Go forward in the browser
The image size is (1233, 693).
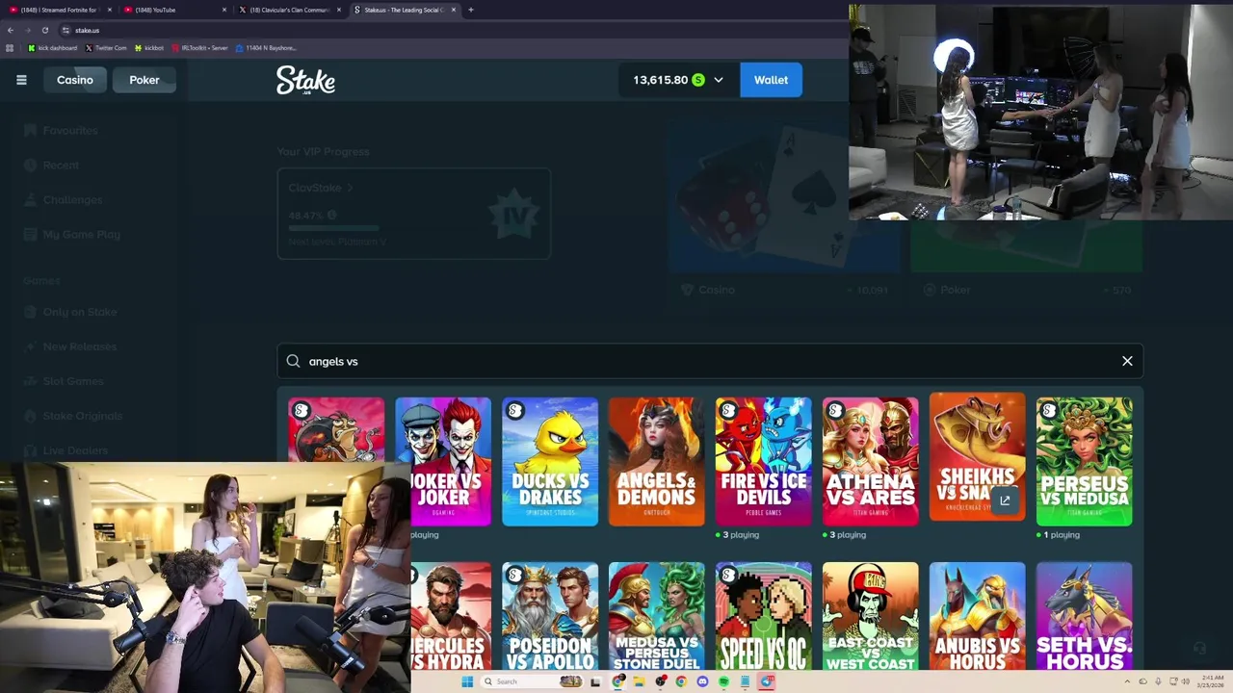[x=27, y=30]
